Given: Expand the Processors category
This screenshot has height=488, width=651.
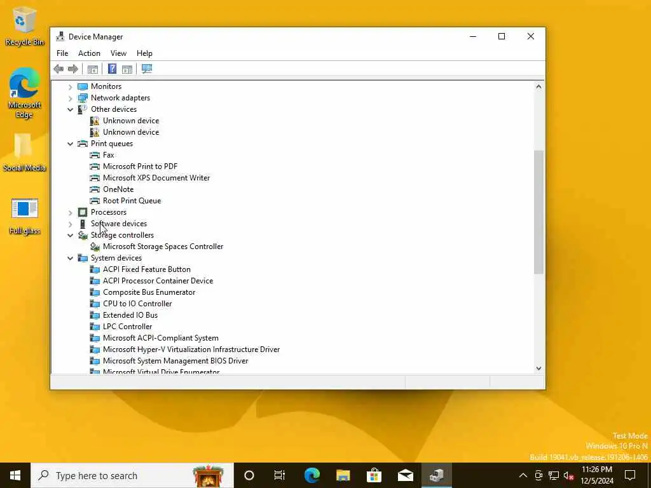Looking at the screenshot, I should (70, 212).
